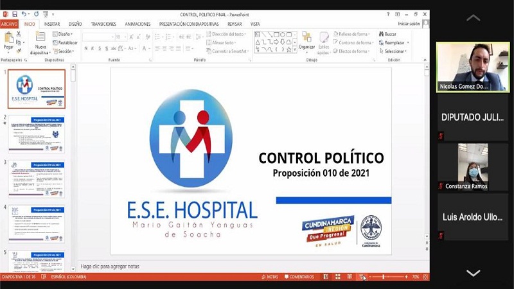Toggle Bold (N) formatting

(86, 49)
